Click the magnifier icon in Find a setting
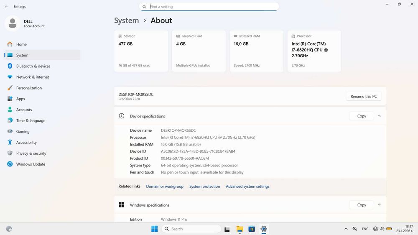Screen dimensions: 418x235 pos(144,7)
